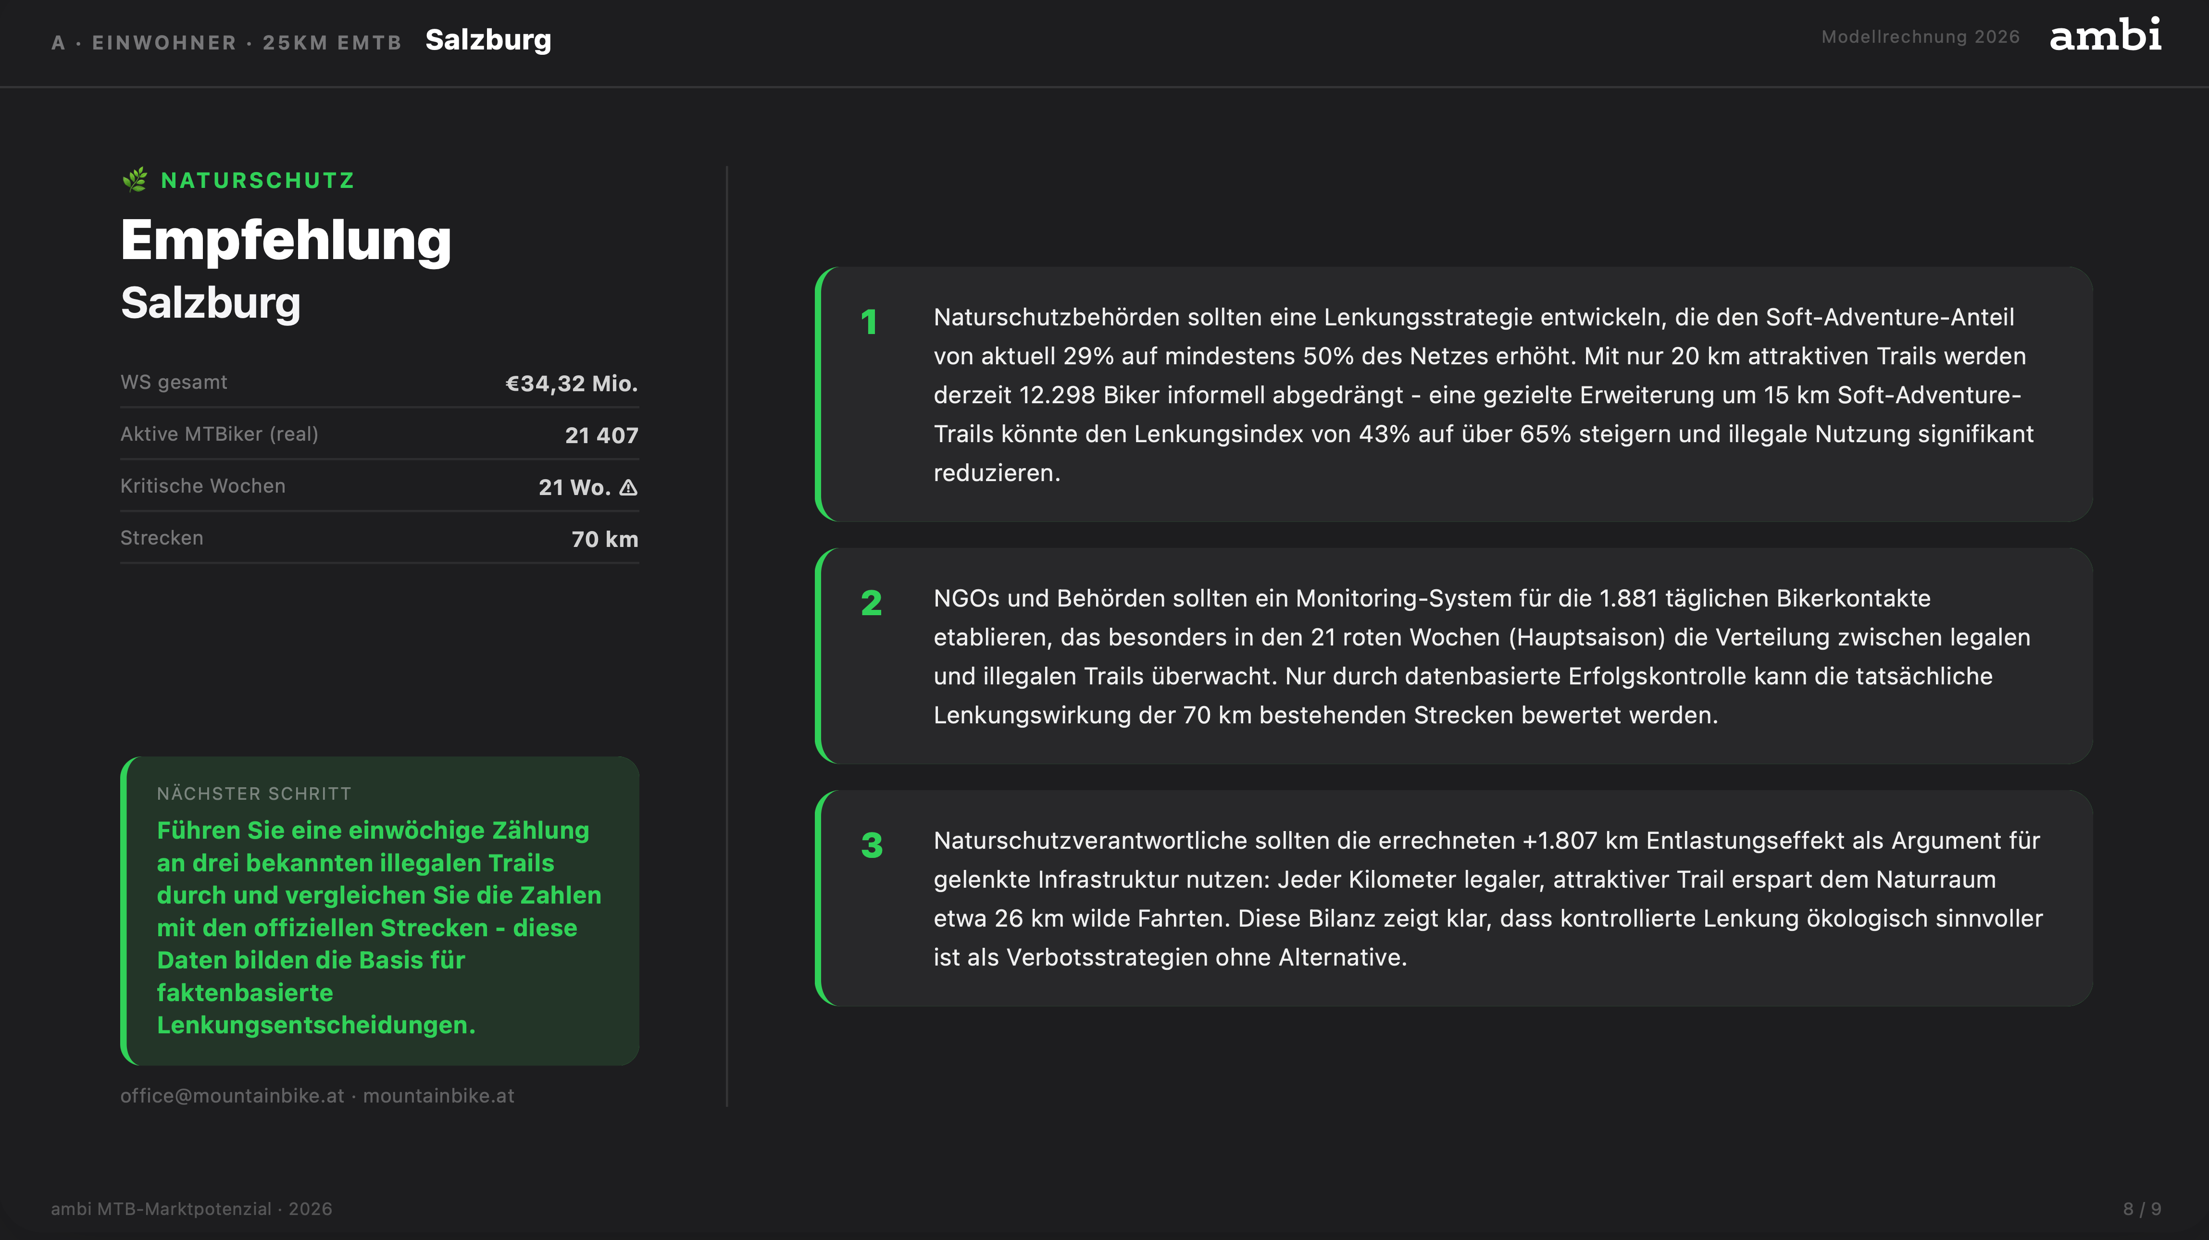The height and width of the screenshot is (1240, 2209).
Task: Click the green number 2 marker
Action: coord(871,603)
